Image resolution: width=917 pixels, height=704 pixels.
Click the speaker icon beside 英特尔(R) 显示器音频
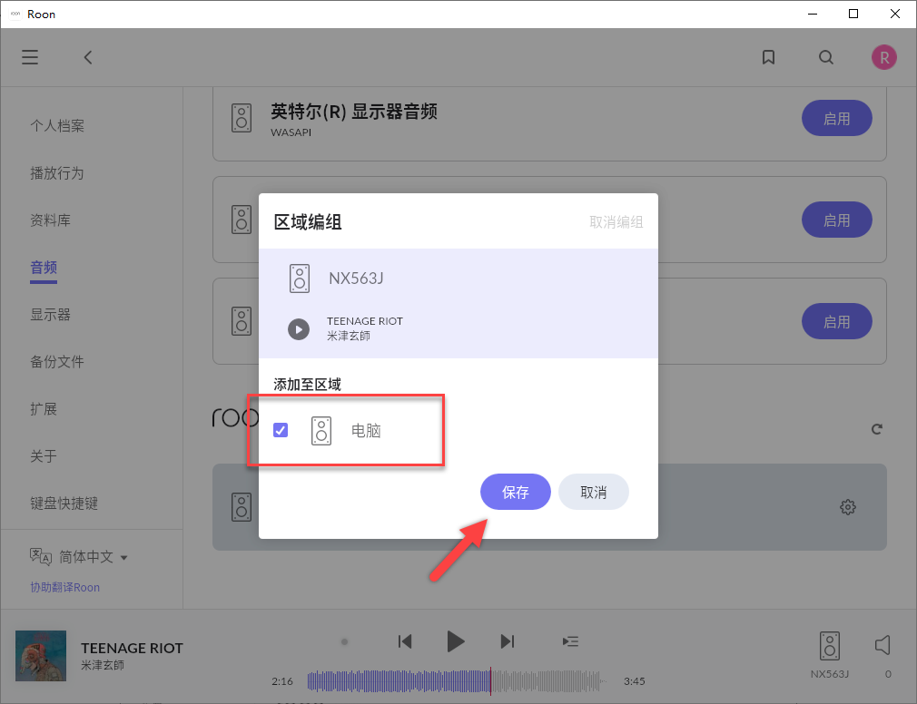241,118
